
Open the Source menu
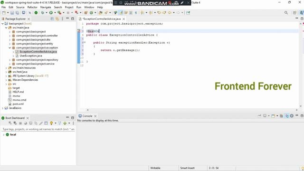coord(20,7)
